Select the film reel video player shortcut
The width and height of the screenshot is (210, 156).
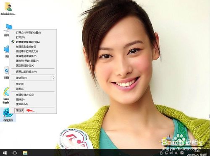[x=8, y=115]
